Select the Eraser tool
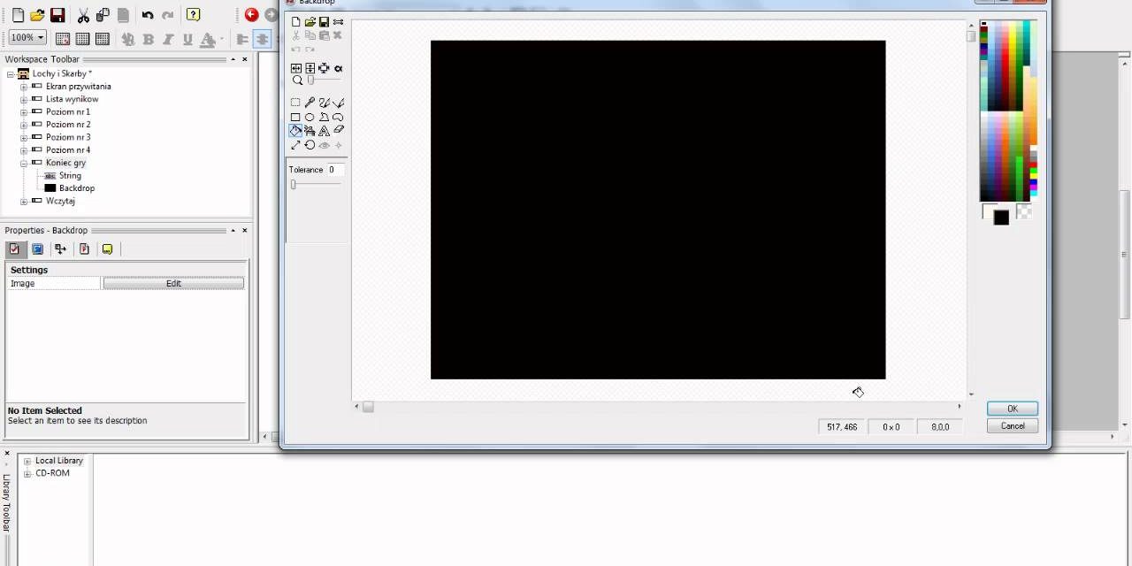 tap(338, 131)
